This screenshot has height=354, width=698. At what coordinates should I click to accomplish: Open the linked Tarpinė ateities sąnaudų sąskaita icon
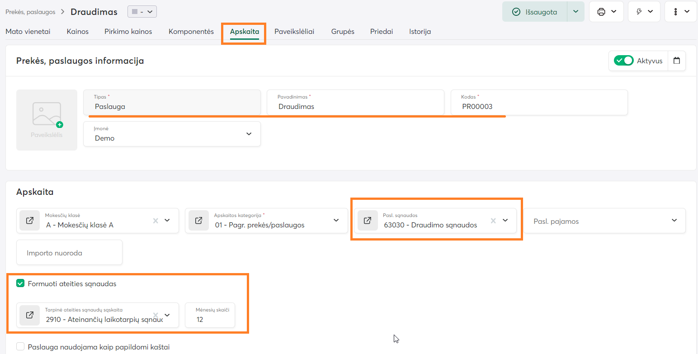30,315
